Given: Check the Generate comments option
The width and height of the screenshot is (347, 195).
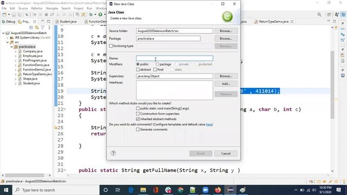Looking at the screenshot, I should [x=138, y=129].
